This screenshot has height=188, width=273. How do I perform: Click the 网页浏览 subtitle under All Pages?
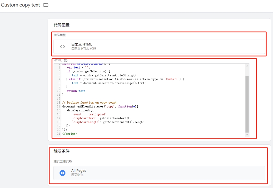(x=77, y=175)
